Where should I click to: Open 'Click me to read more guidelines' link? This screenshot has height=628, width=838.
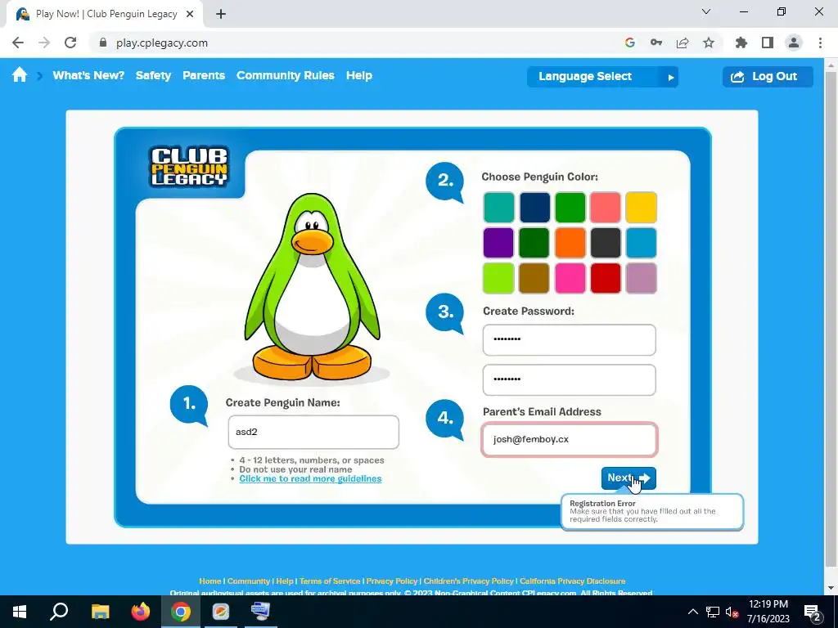(x=310, y=478)
